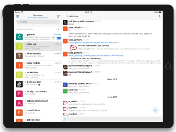Tap the green I avatar for iurimenin
This screenshot has width=176, height=132.
click(65, 91)
